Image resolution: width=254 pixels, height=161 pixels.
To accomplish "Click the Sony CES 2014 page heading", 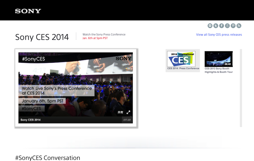I will coord(42,37).
